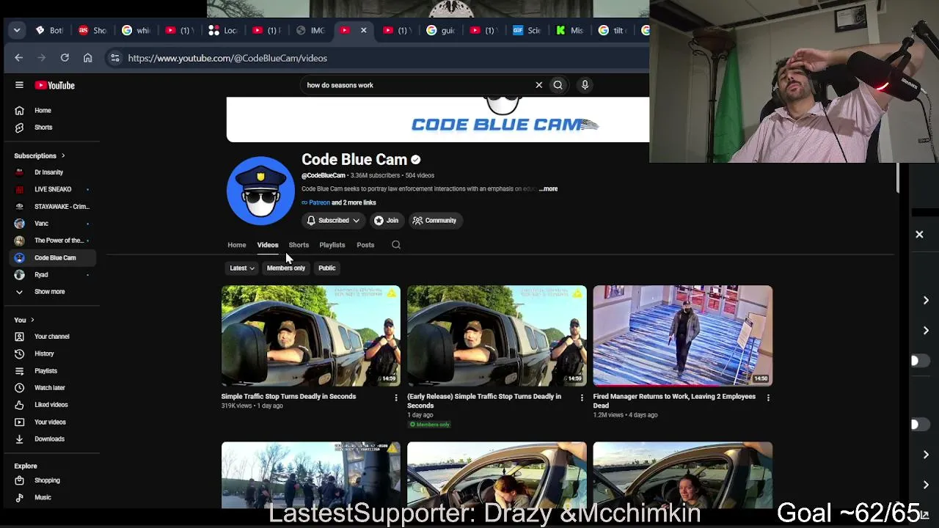
Task: Open Liked videos in the sidebar
Action: 51,405
